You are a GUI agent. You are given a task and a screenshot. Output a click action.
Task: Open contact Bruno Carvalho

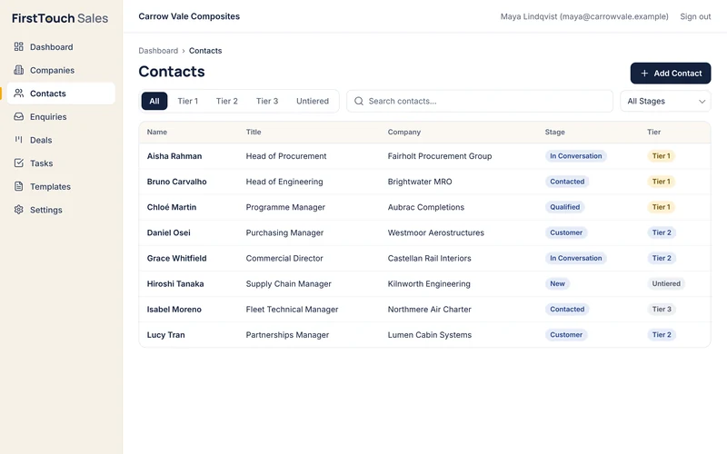click(176, 182)
